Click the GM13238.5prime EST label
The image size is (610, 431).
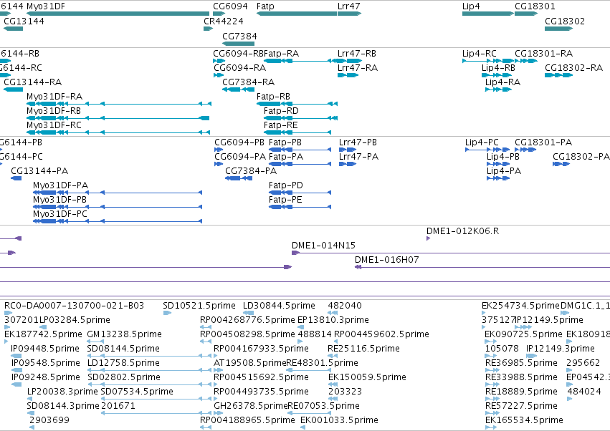[x=125, y=334]
